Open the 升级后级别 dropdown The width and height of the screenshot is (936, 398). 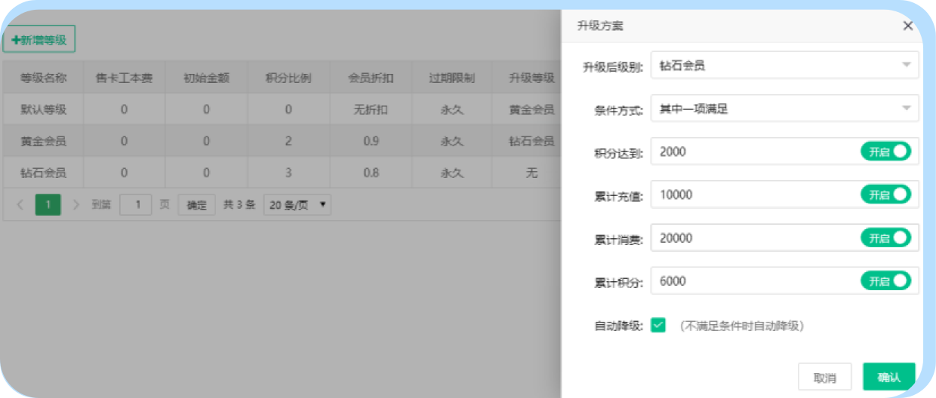click(784, 66)
